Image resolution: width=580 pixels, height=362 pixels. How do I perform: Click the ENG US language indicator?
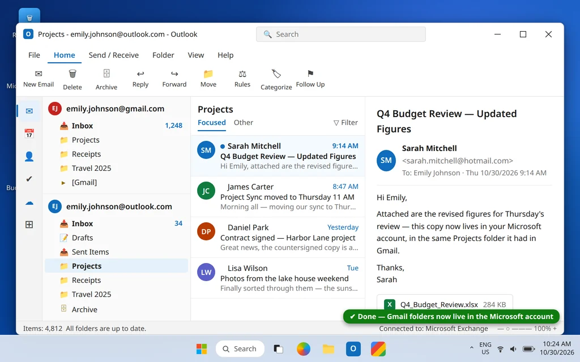click(485, 348)
